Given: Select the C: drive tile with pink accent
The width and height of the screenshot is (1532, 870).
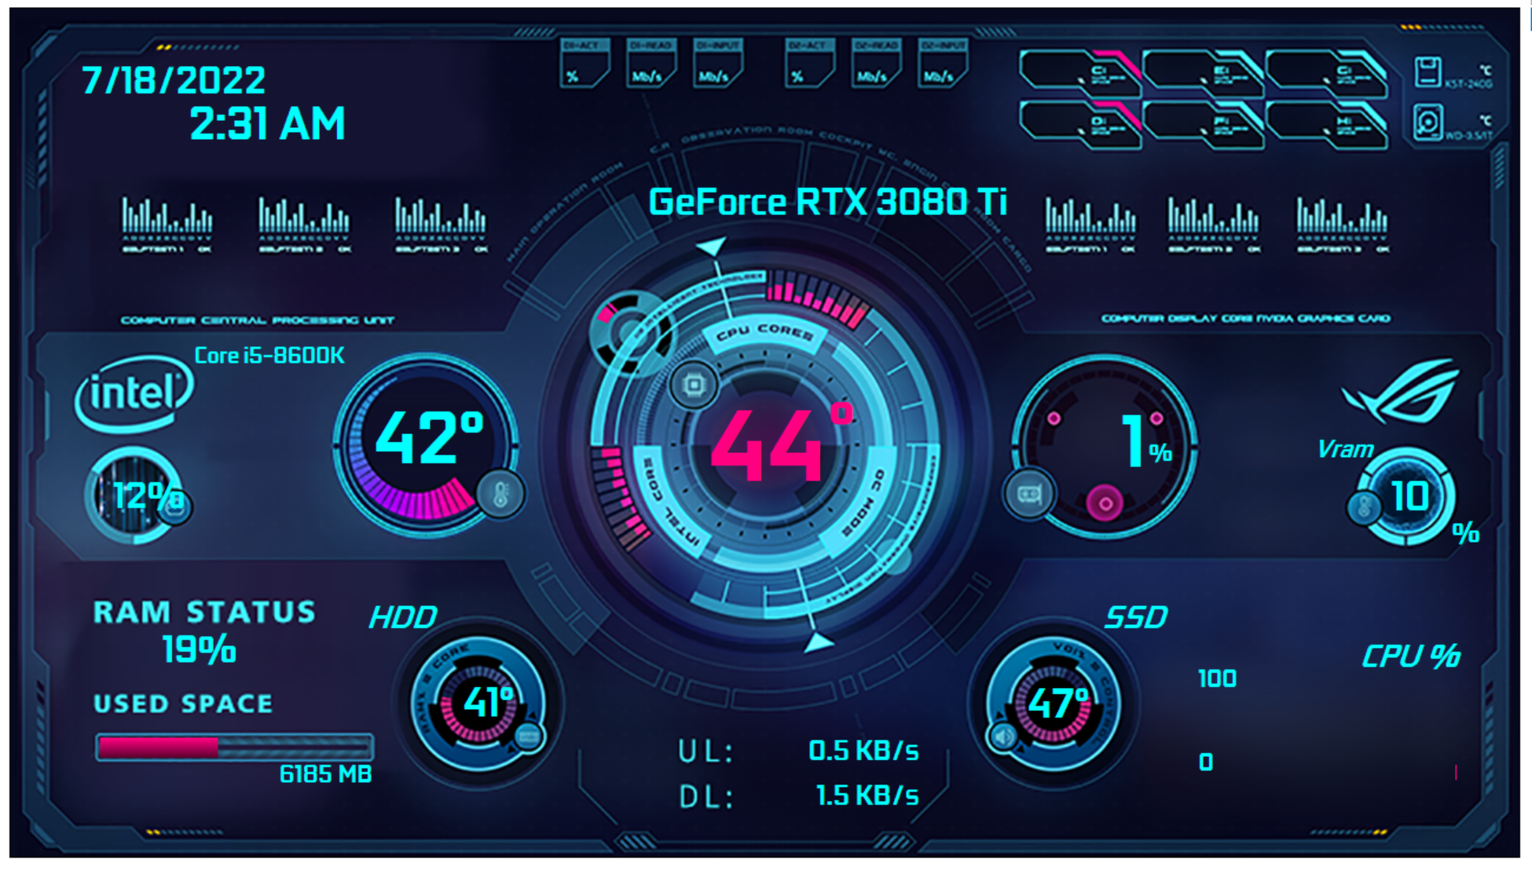Looking at the screenshot, I should (x=1078, y=72).
